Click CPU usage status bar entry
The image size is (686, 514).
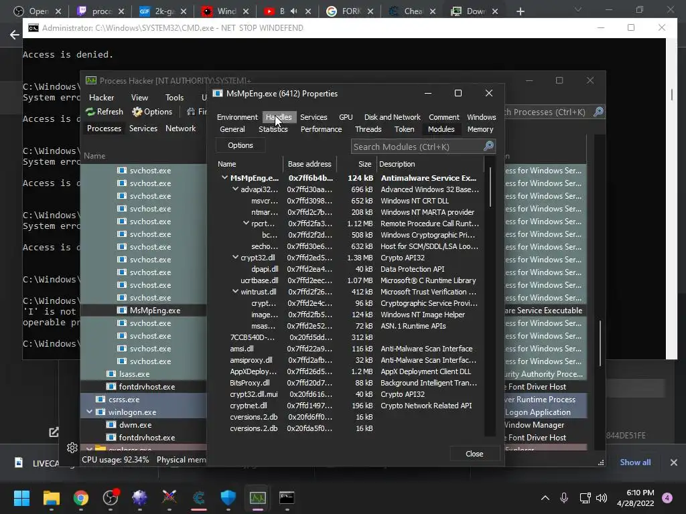(x=115, y=460)
